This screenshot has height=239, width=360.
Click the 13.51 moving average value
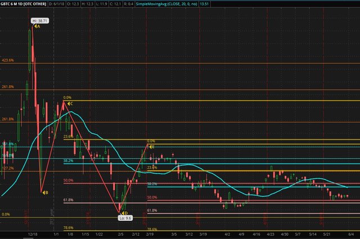pyautogui.click(x=204, y=4)
